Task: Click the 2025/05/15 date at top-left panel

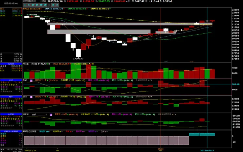Action: click(x=11, y=3)
